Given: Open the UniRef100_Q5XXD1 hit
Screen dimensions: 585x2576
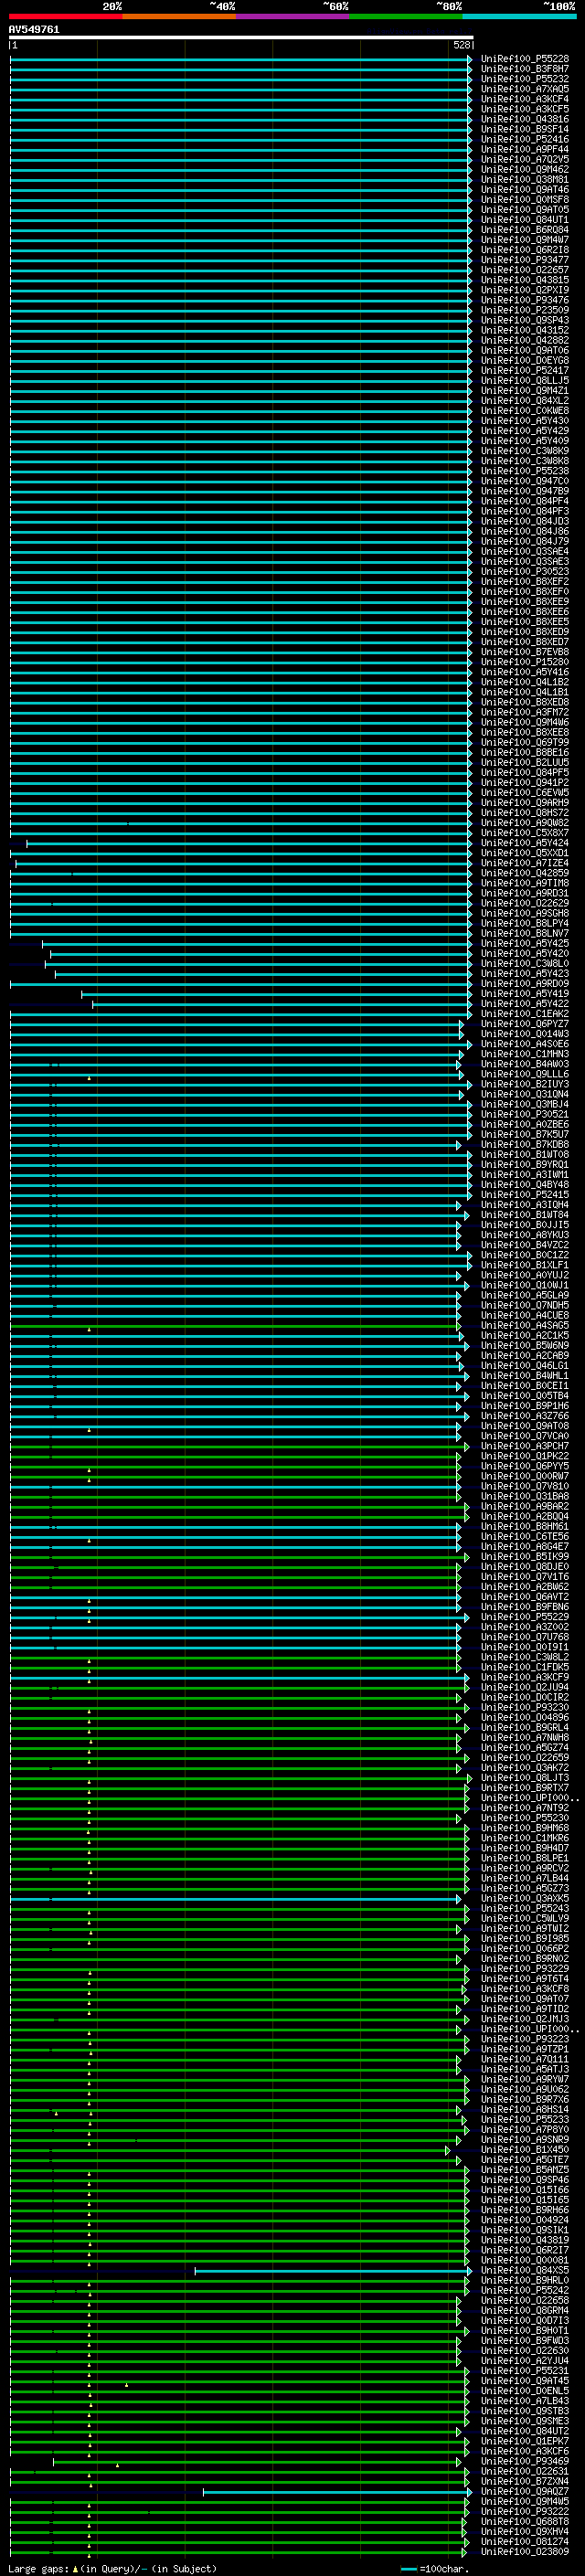Looking at the screenshot, I should click(524, 853).
